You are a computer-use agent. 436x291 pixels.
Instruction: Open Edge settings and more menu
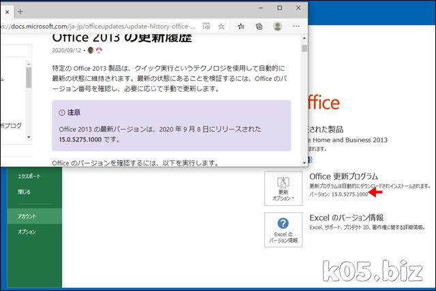pyautogui.click(x=296, y=26)
